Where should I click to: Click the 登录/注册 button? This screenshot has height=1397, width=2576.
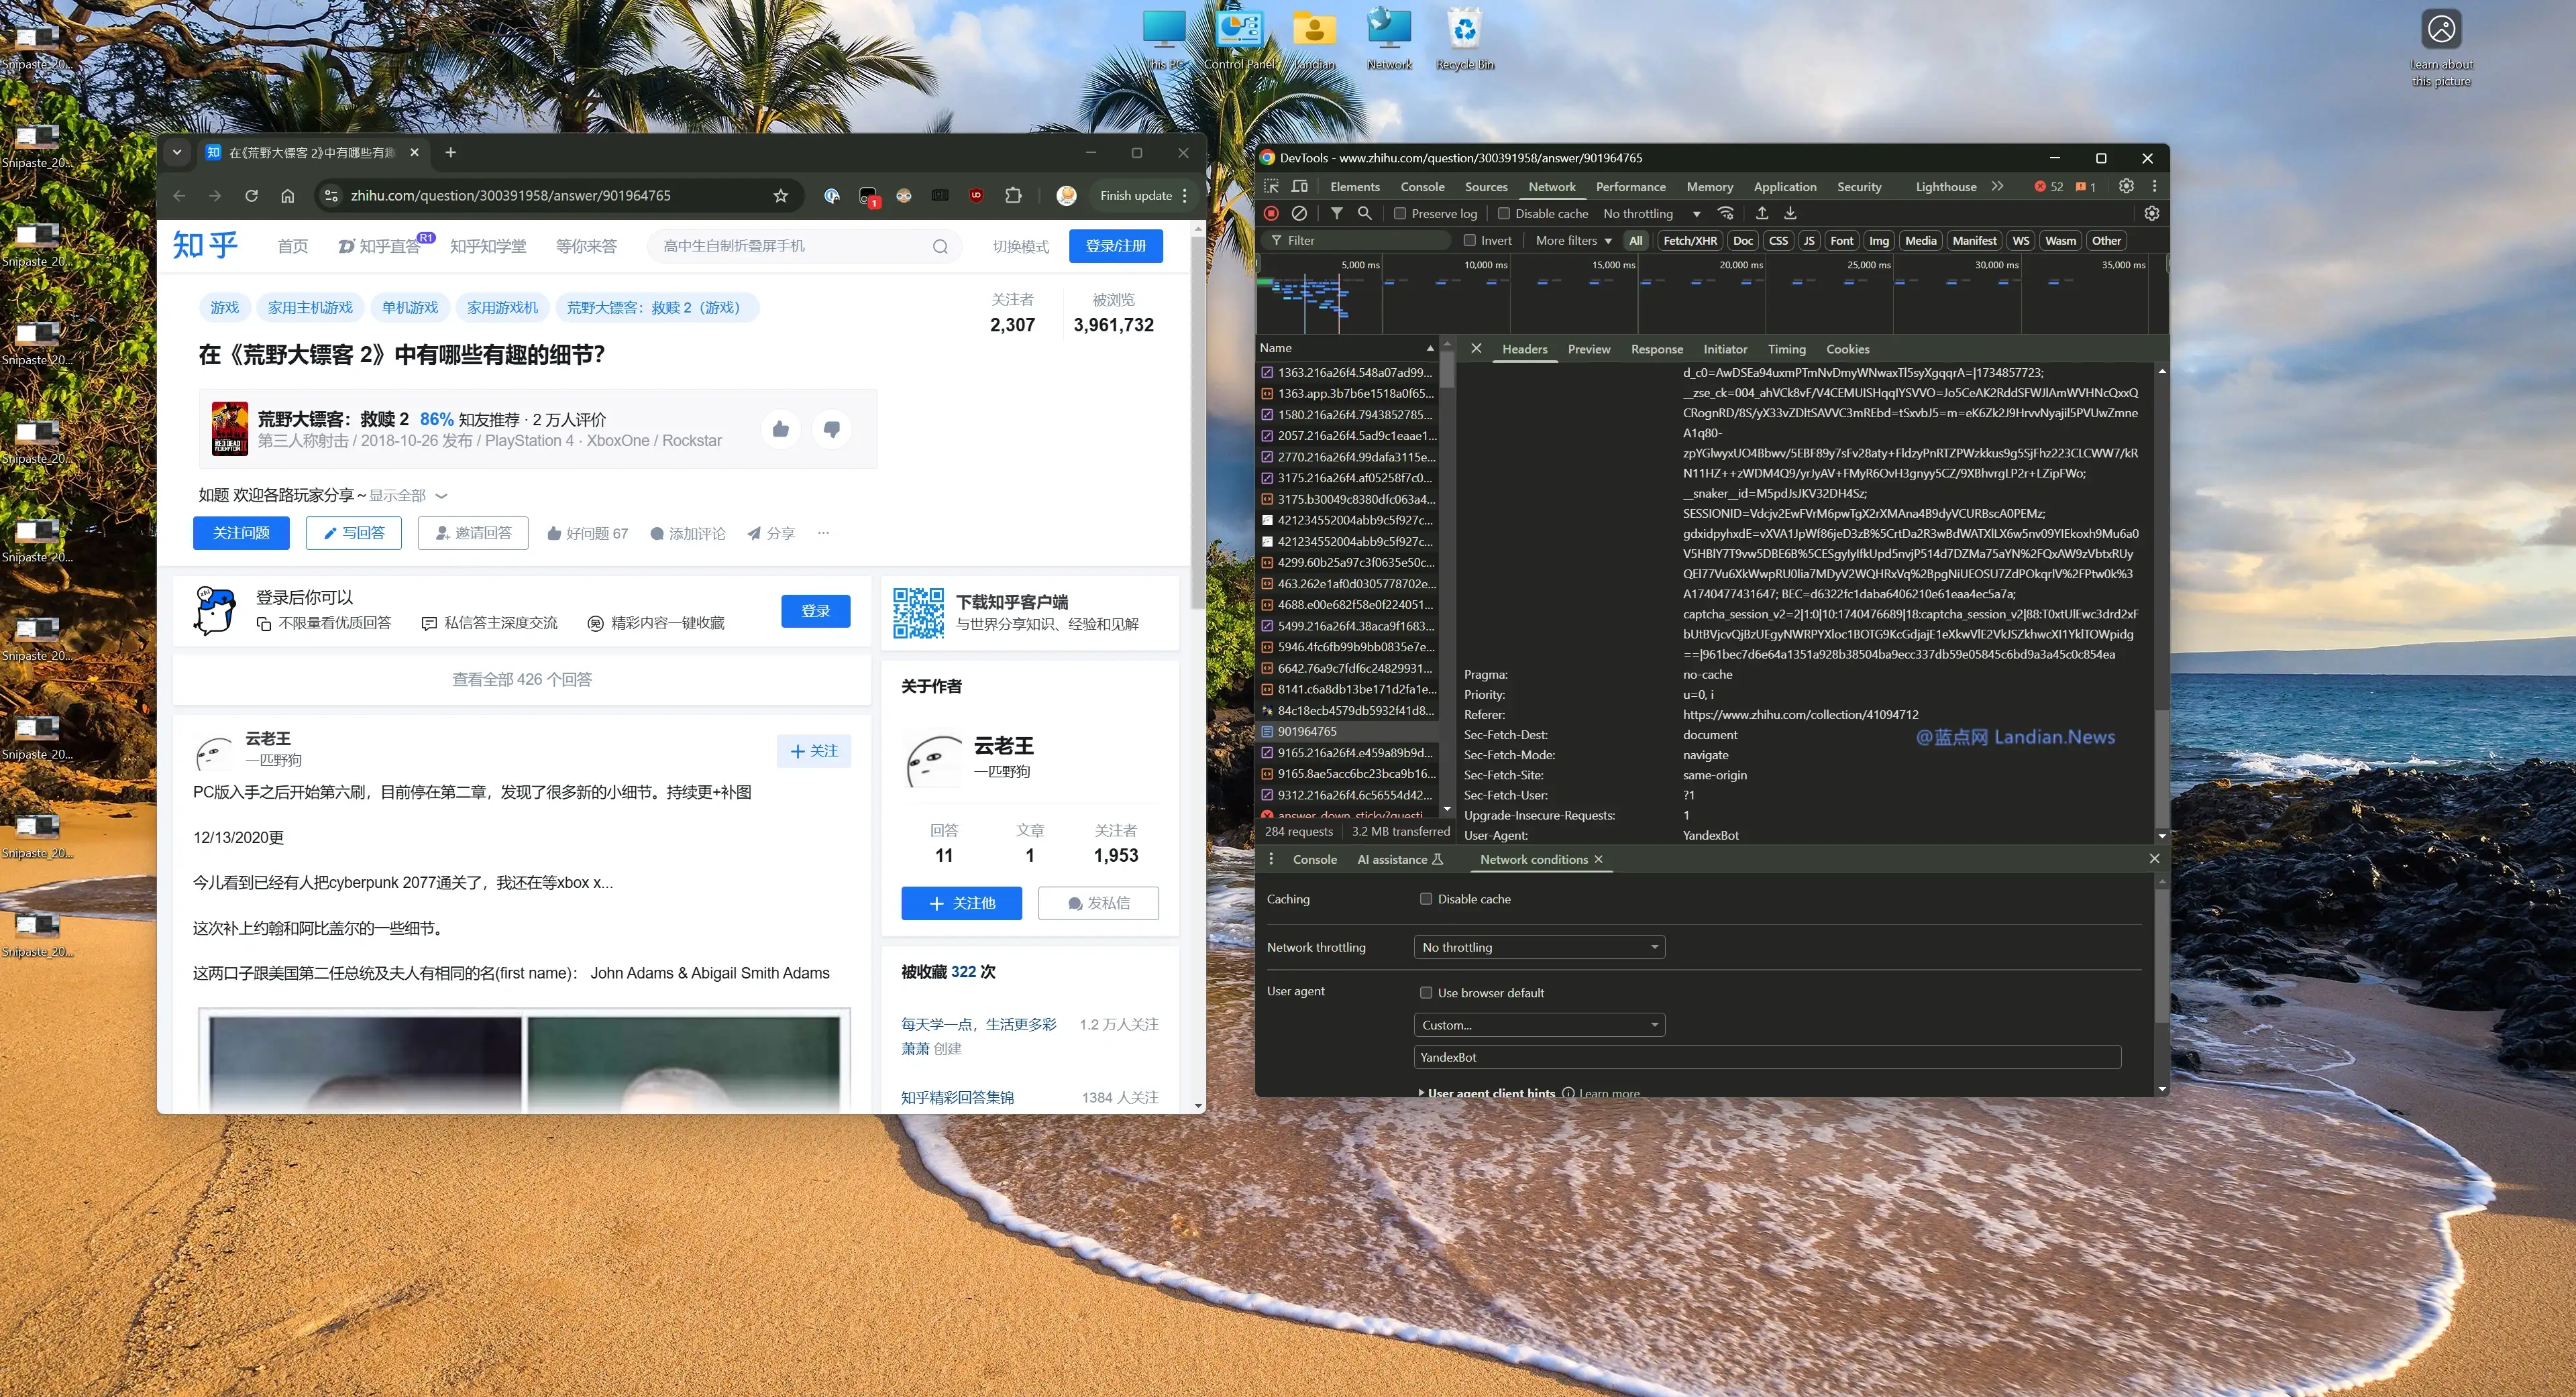(x=1115, y=246)
